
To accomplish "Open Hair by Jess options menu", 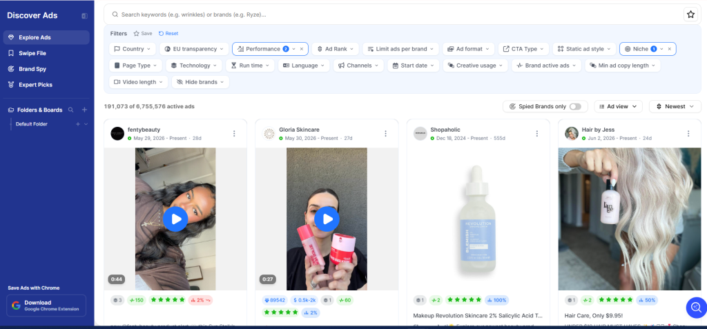I will pyautogui.click(x=688, y=133).
